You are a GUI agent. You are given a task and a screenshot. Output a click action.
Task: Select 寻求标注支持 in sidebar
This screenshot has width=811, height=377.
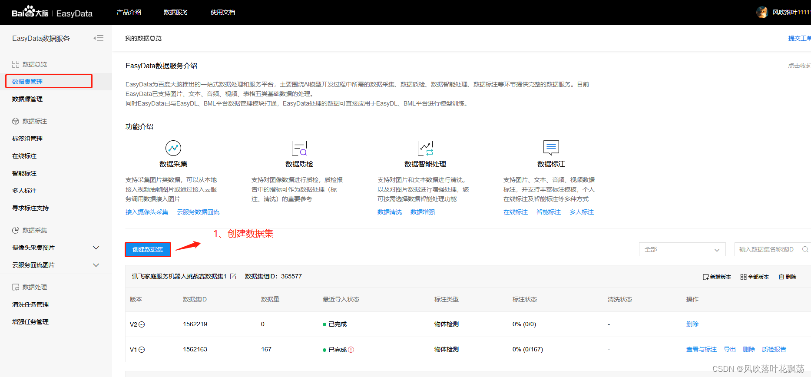(30, 208)
